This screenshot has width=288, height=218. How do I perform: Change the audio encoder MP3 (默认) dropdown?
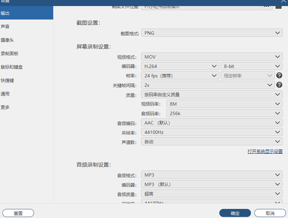(211, 184)
